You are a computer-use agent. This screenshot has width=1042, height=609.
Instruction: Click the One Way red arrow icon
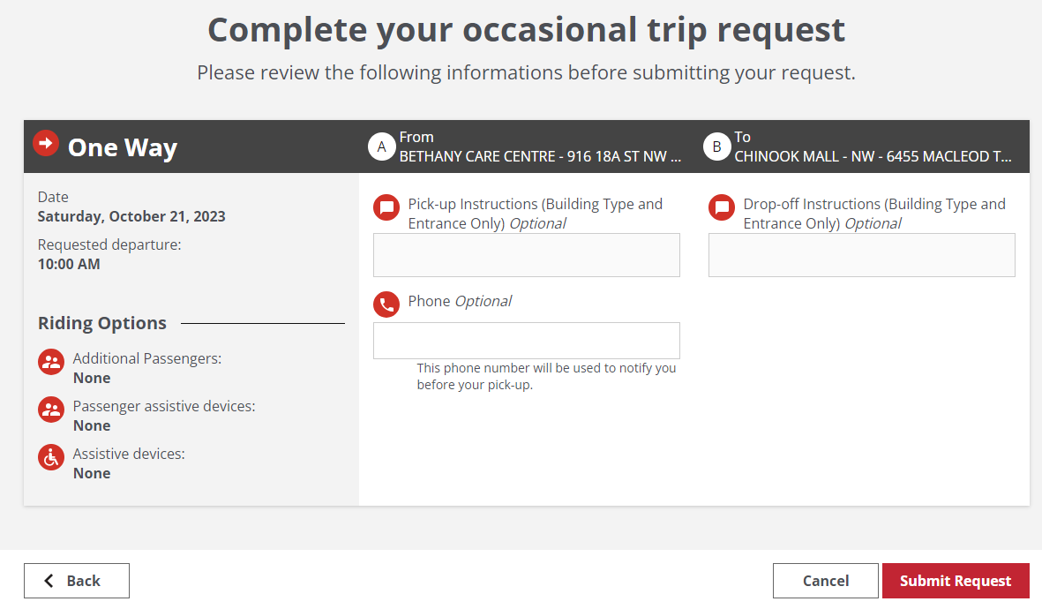pyautogui.click(x=46, y=142)
